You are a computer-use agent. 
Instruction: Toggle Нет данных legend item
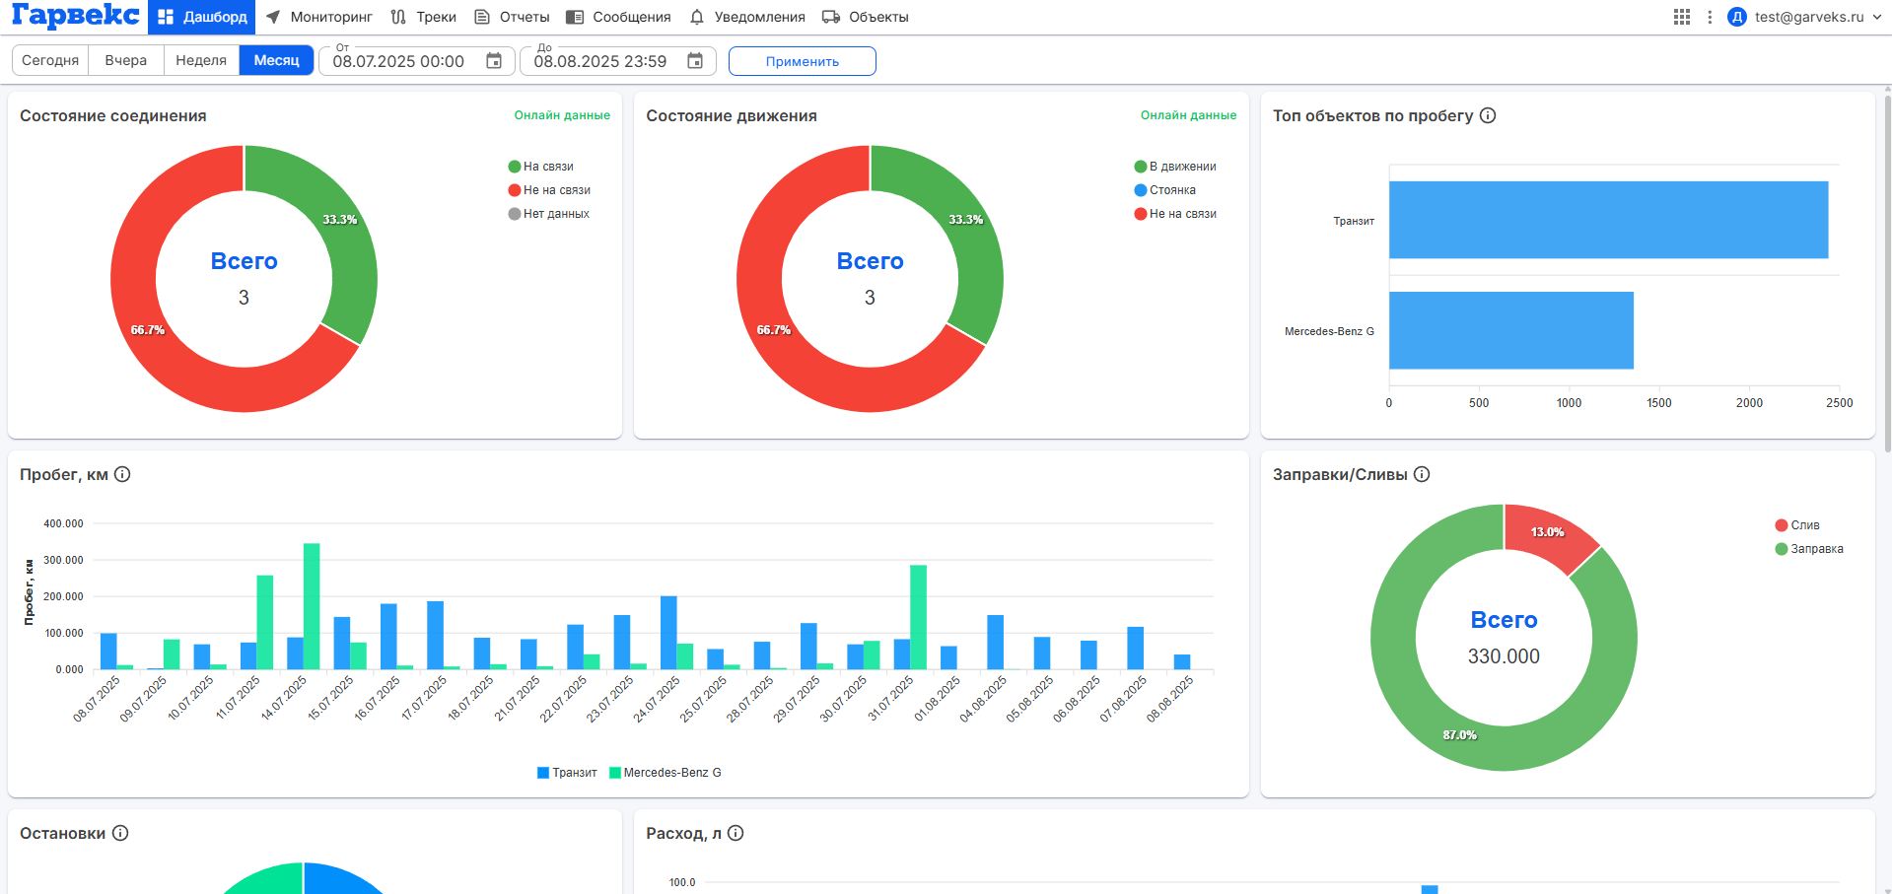coord(549,214)
